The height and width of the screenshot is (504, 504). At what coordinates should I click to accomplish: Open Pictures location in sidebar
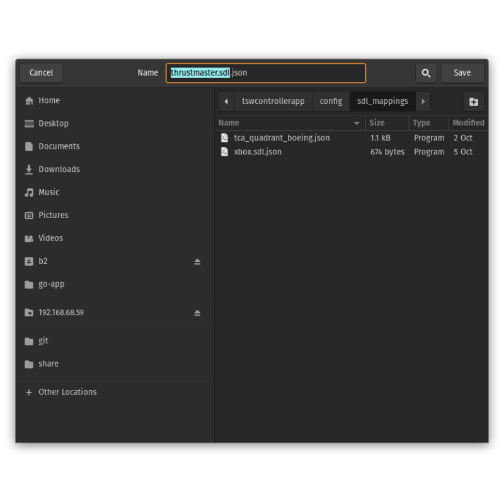click(115, 215)
